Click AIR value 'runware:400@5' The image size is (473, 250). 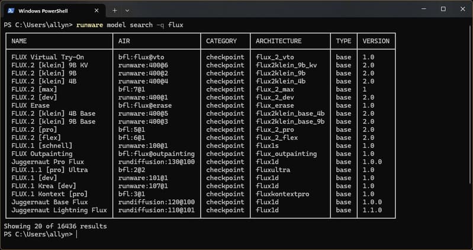pos(143,113)
